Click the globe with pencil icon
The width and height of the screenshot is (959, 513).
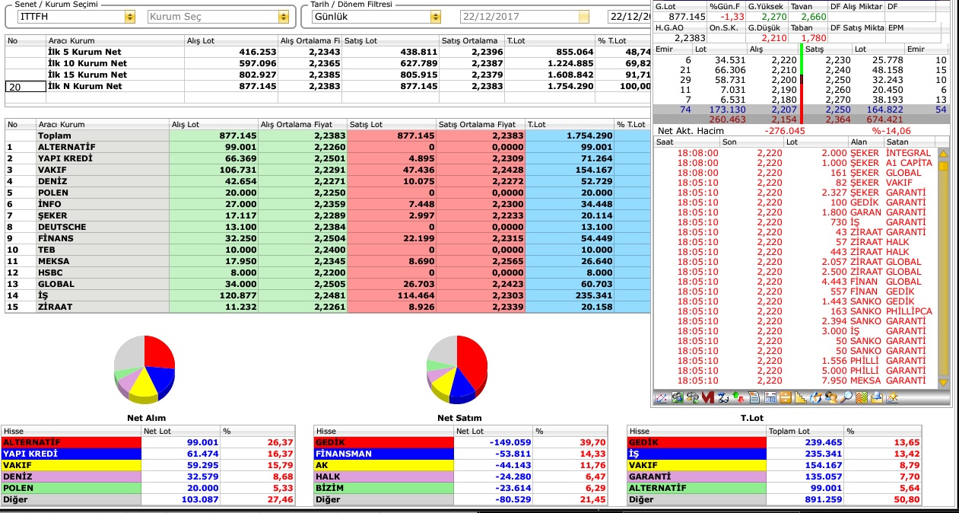coord(816,397)
